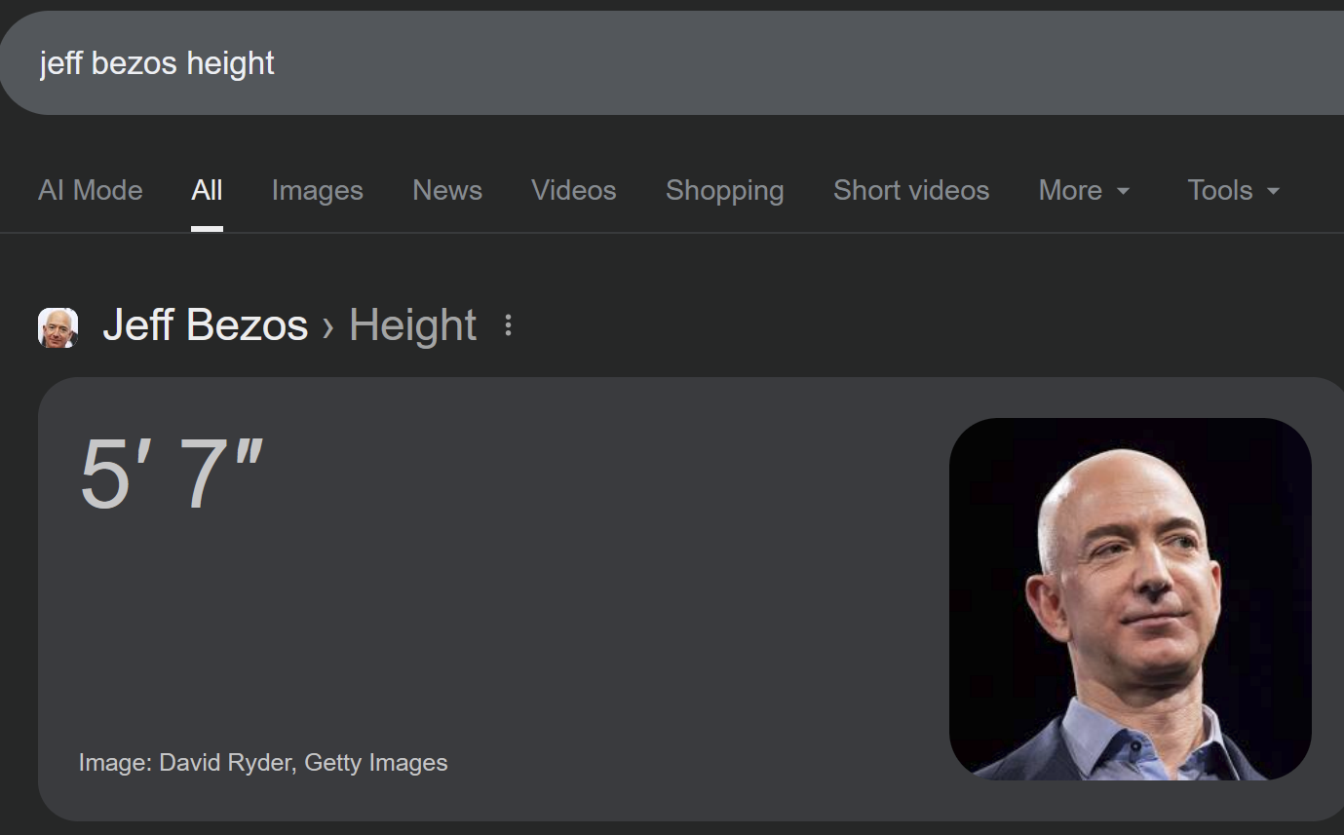Image resolution: width=1344 pixels, height=835 pixels.
Task: Show the Videos results tab
Action: click(573, 190)
